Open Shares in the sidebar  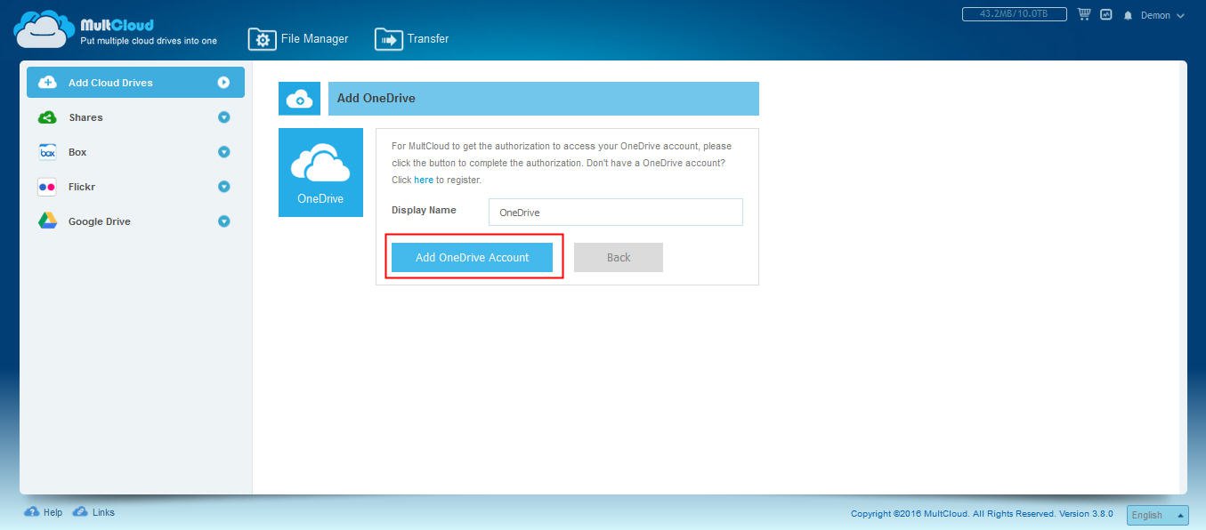(135, 117)
